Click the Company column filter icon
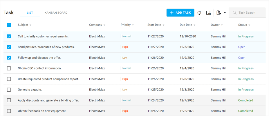 tap(104, 25)
